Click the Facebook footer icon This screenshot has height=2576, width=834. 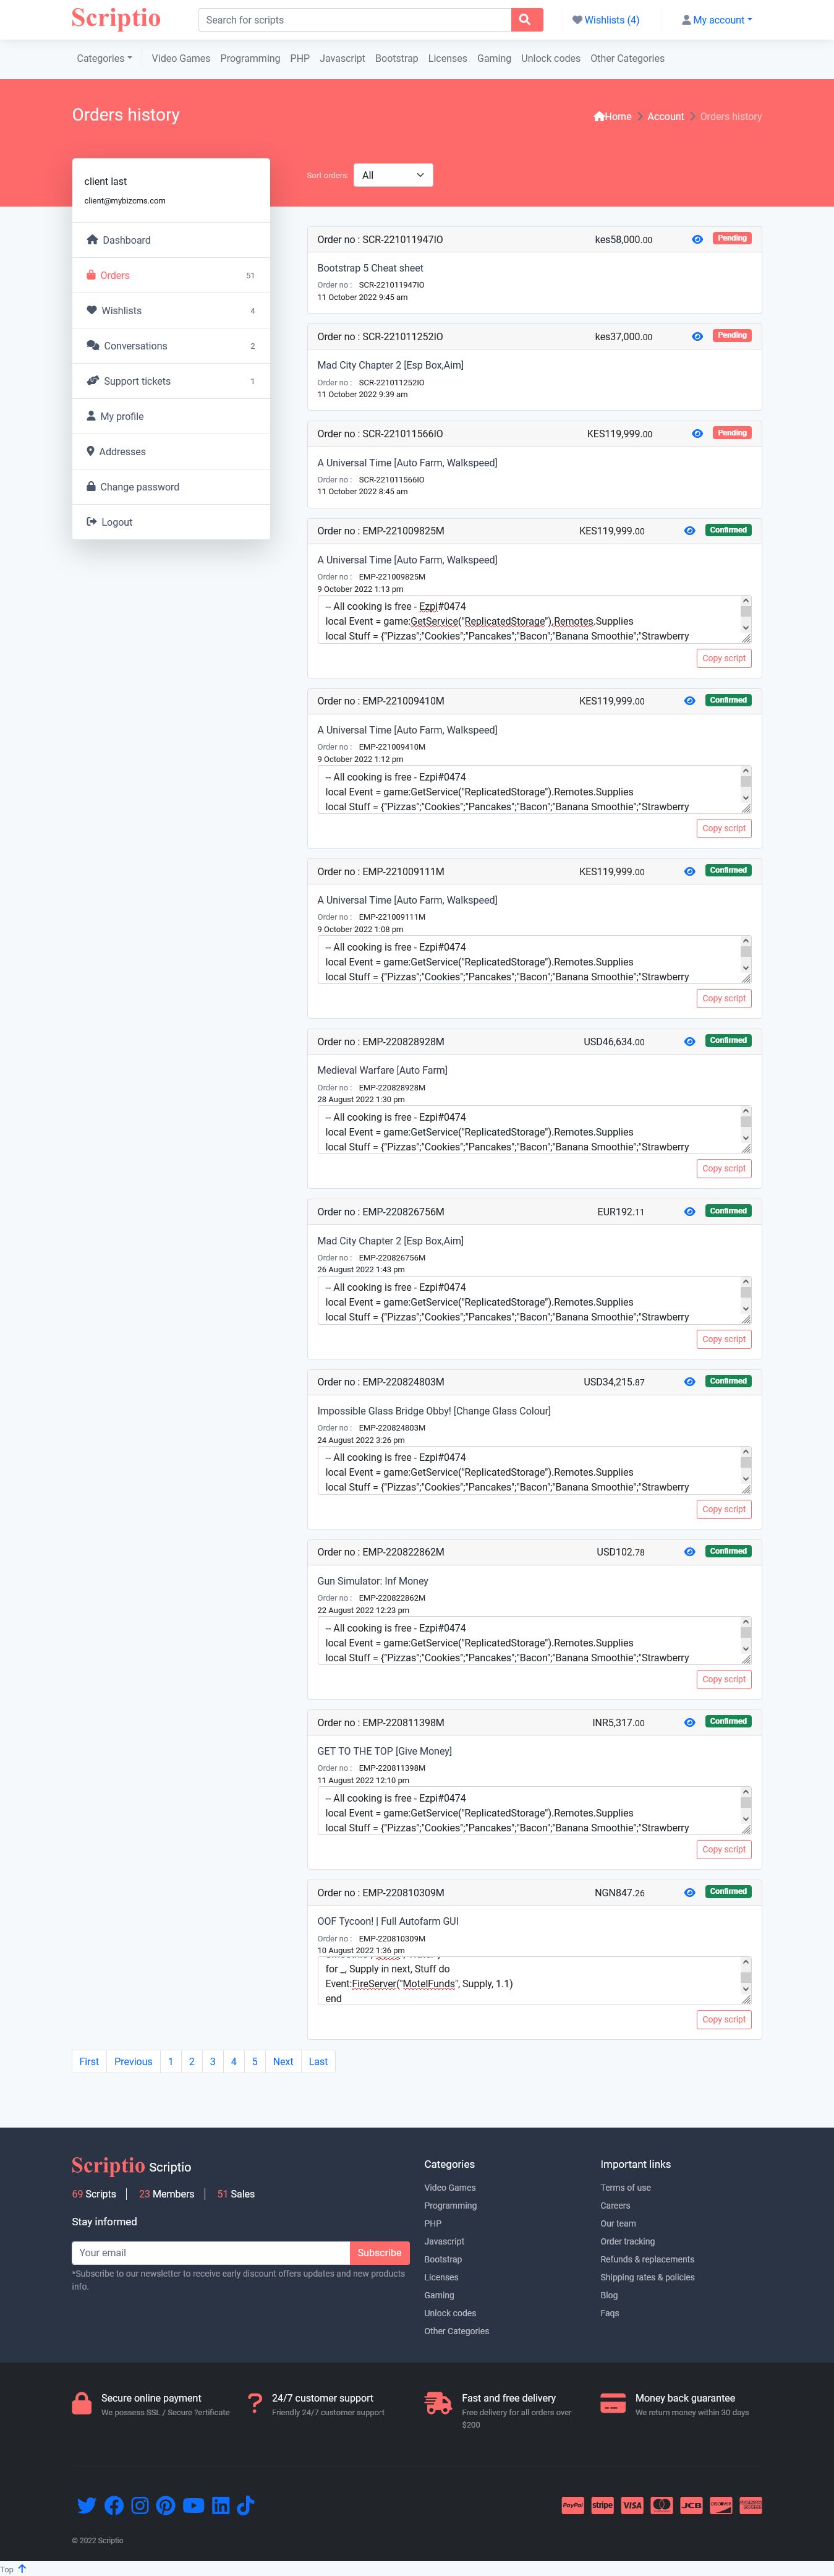click(114, 2504)
